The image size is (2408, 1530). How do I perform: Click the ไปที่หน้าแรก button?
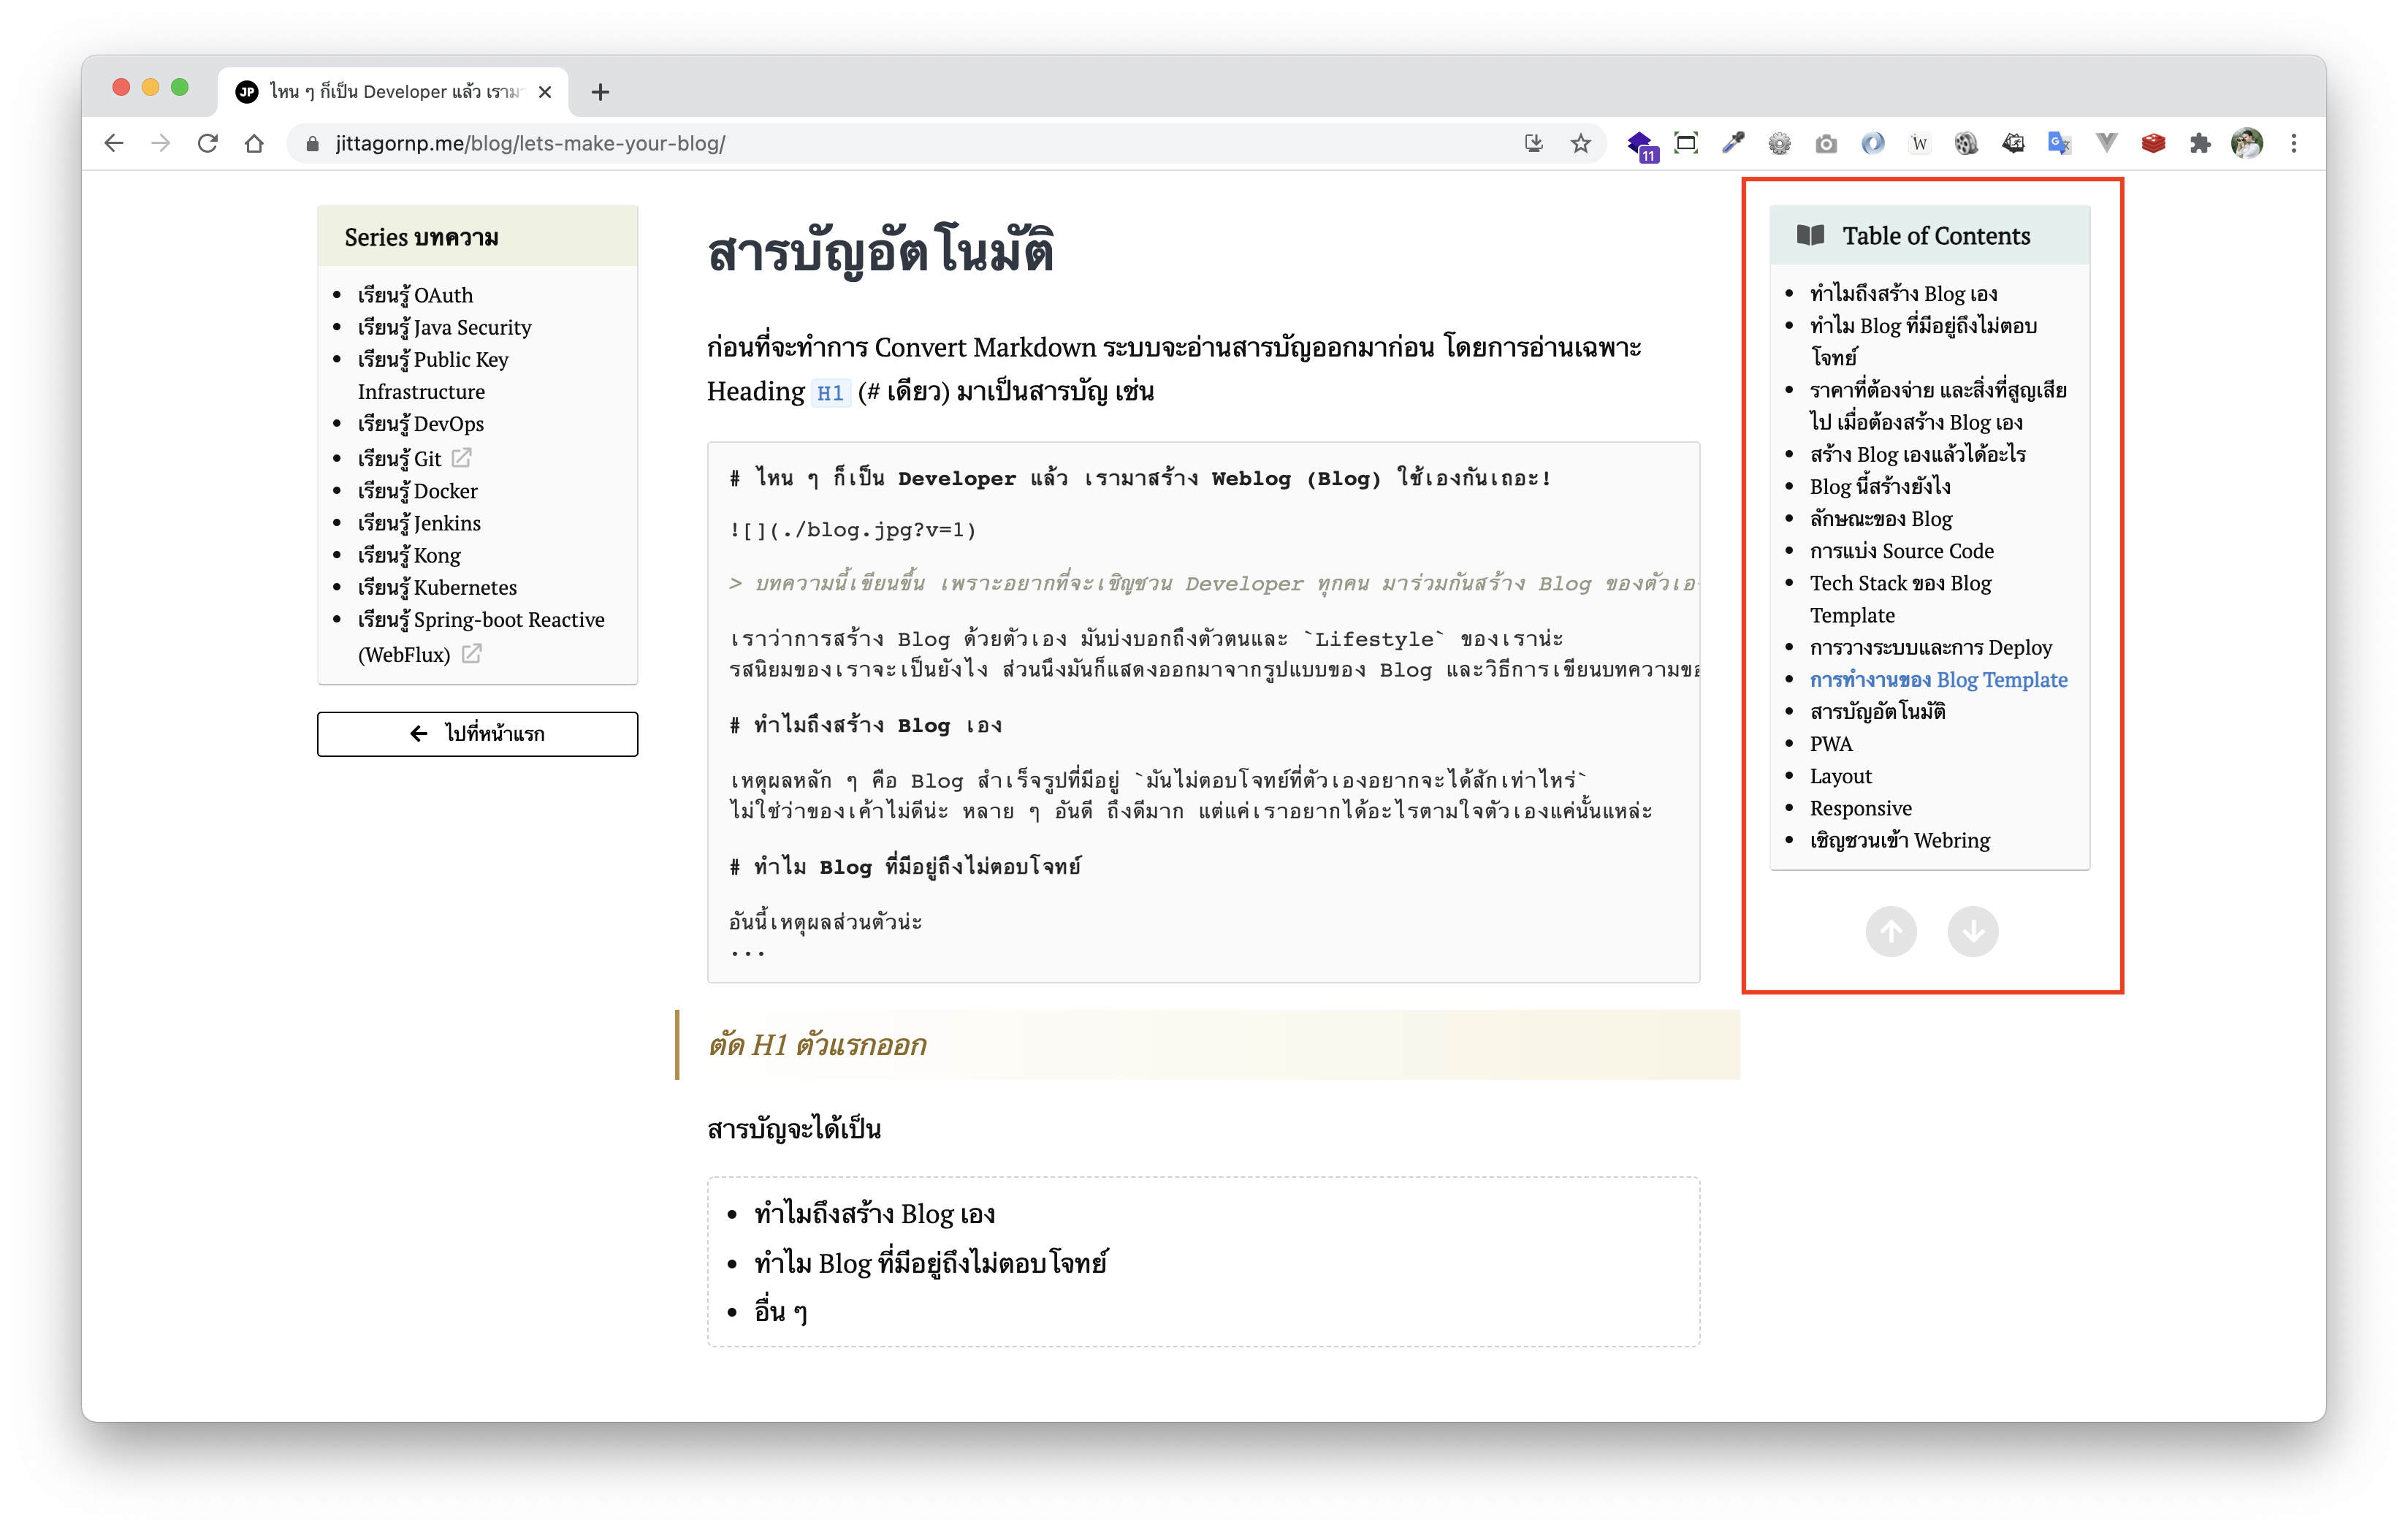pyautogui.click(x=477, y=734)
